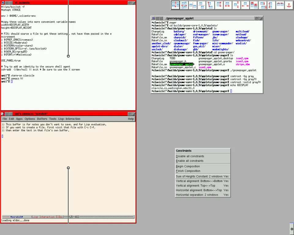Click the clavicle.cs.washington.edu:11.0 output line

point(173,88)
